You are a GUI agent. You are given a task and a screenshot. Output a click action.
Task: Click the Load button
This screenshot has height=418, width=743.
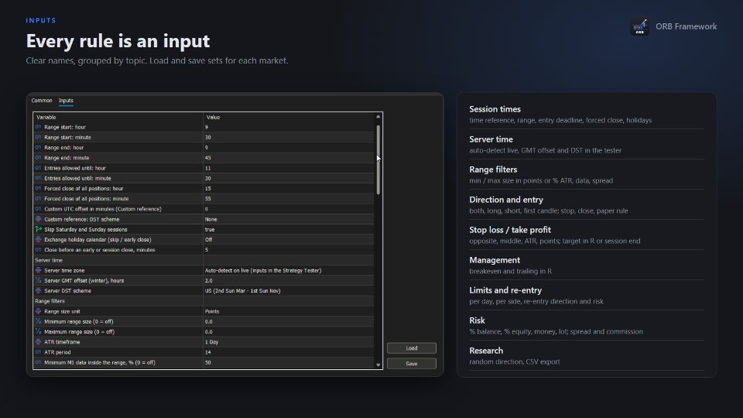(x=411, y=348)
